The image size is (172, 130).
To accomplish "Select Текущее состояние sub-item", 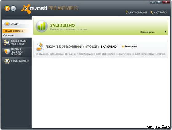I will tap(17, 31).
